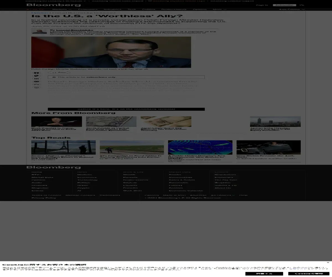Open Careers footer link

tap(152, 195)
